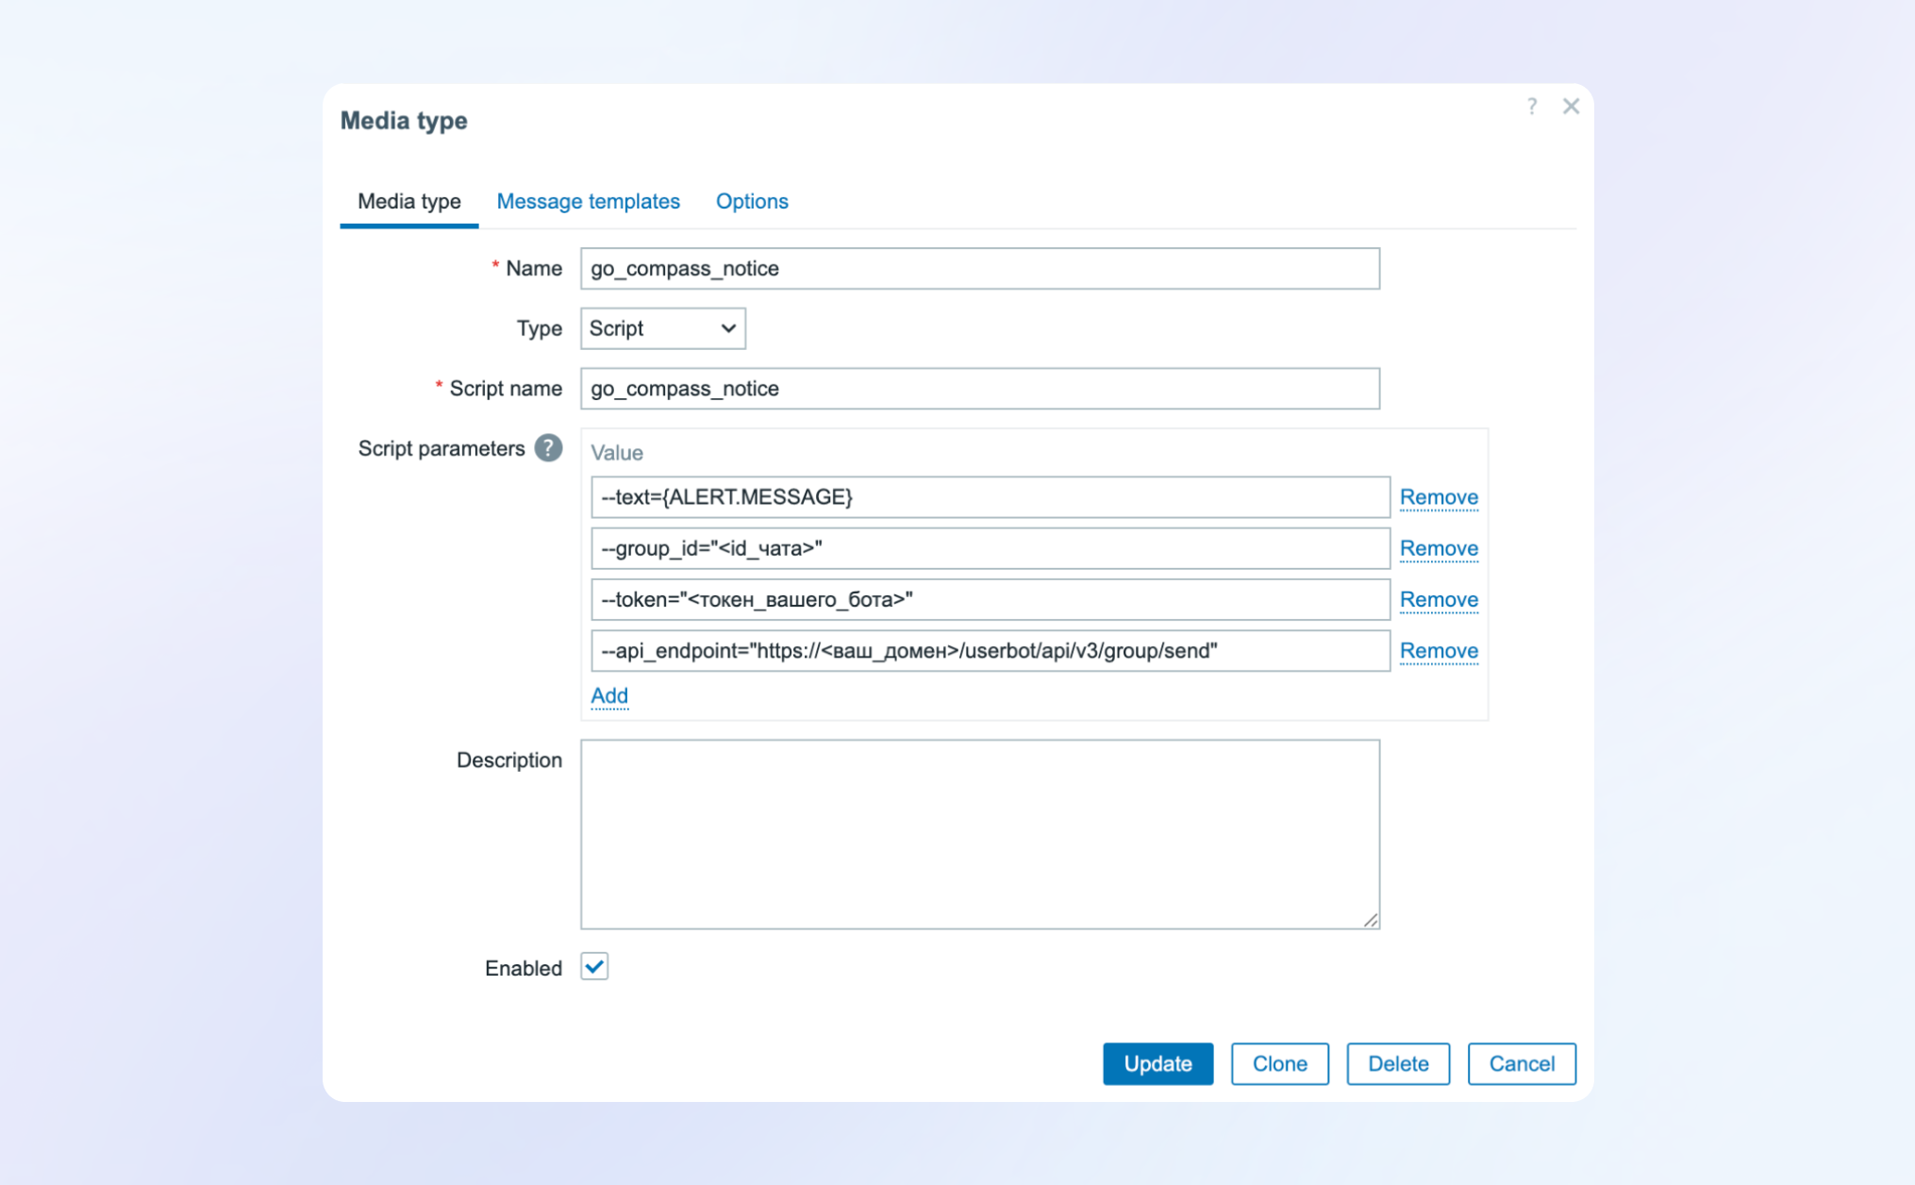
Task: Close the Media type dialog
Action: pyautogui.click(x=1571, y=107)
